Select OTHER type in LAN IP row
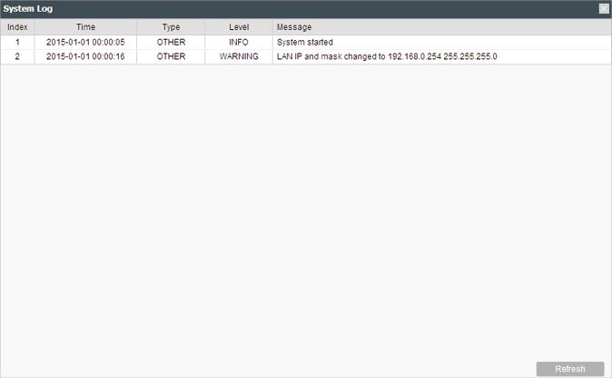This screenshot has height=378, width=612. tap(171, 56)
